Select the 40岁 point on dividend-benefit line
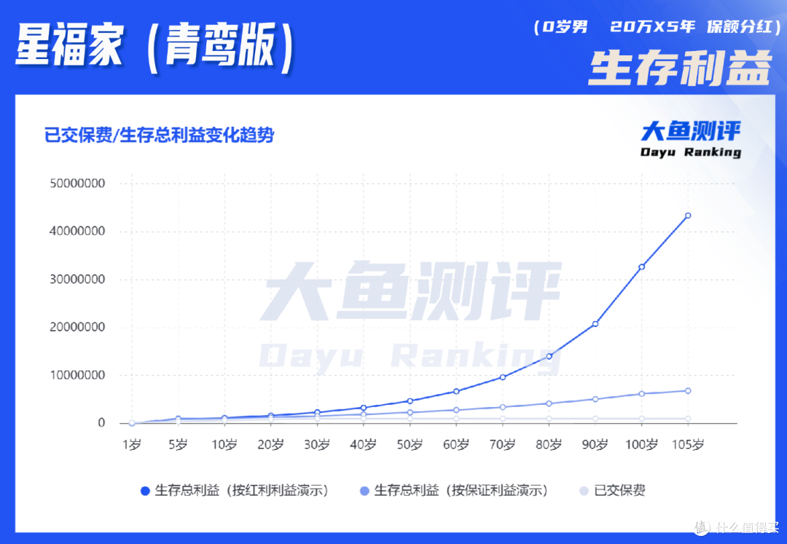Screen dimensions: 787x544 pyautogui.click(x=364, y=408)
